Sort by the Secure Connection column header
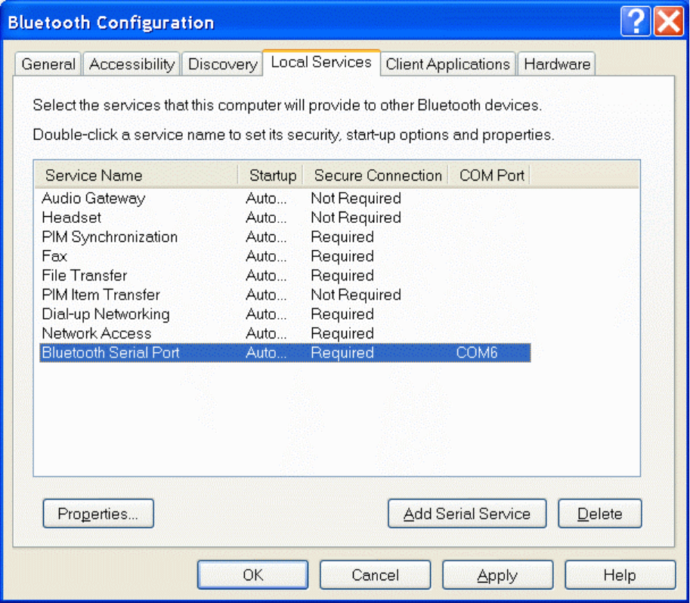Viewport: 690px width, 603px height. click(376, 175)
